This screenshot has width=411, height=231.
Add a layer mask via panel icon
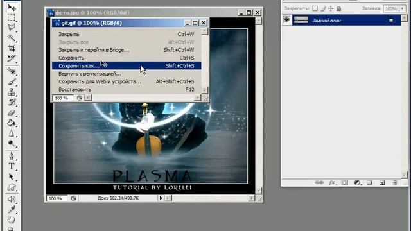tap(344, 182)
